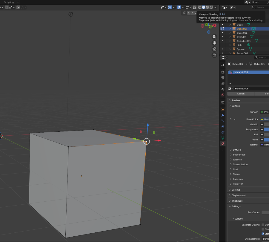Viewport: 269px width, 242px height.
Task: Open the viewport shading options dropdown
Action: coord(215,7)
